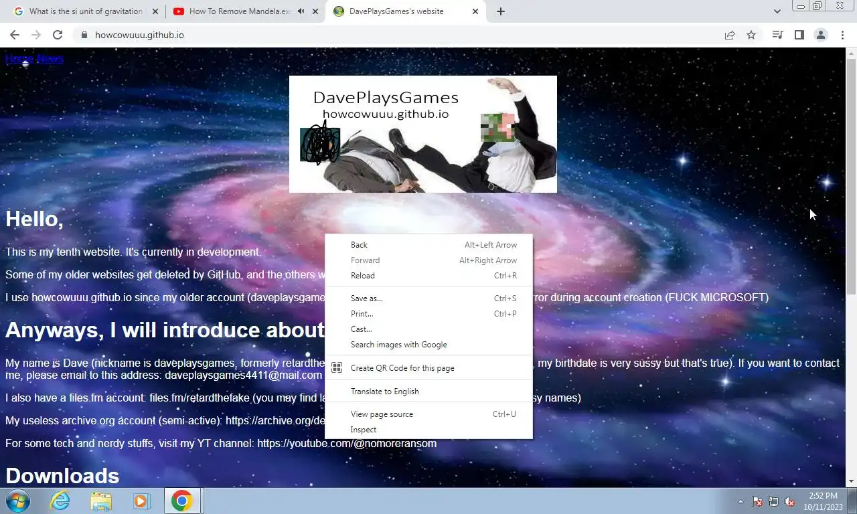Close the Google gravitation search tab
Screen dimensions: 857x514
pos(155,11)
